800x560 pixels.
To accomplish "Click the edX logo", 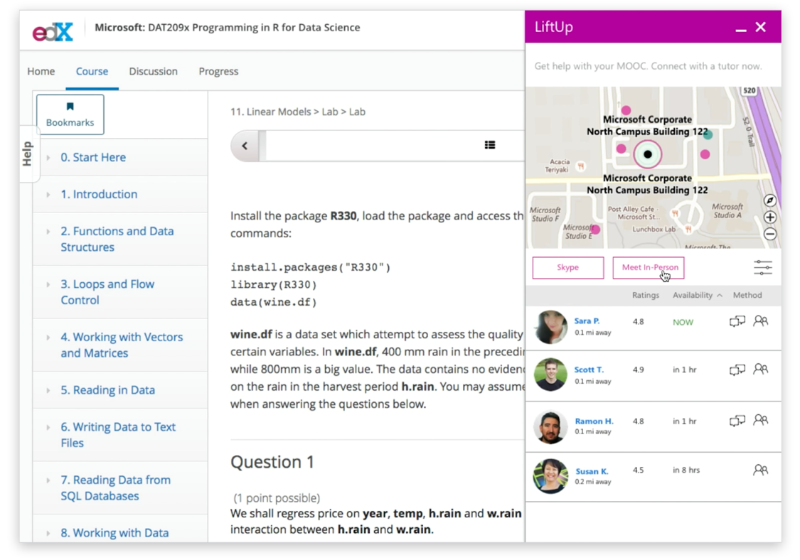I will (x=53, y=31).
